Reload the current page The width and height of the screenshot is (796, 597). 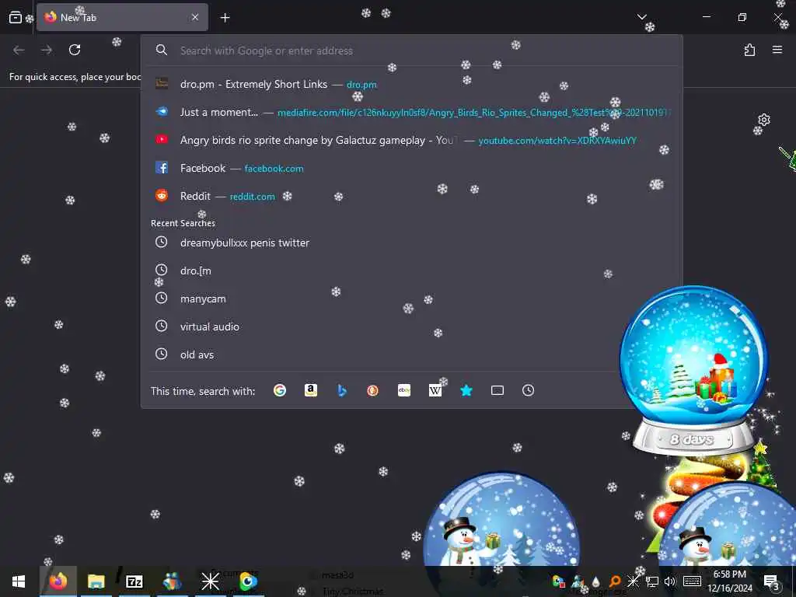[75, 50]
